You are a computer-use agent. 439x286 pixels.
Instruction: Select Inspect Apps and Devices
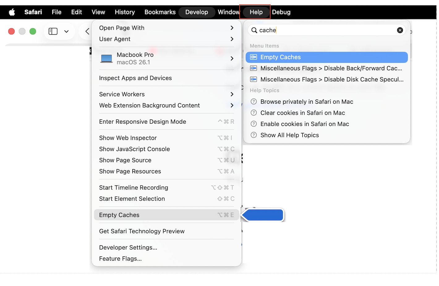tap(167, 78)
